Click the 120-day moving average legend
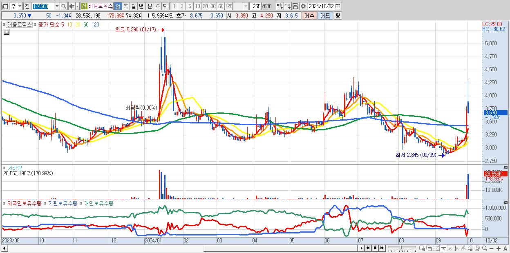 pyautogui.click(x=95, y=24)
